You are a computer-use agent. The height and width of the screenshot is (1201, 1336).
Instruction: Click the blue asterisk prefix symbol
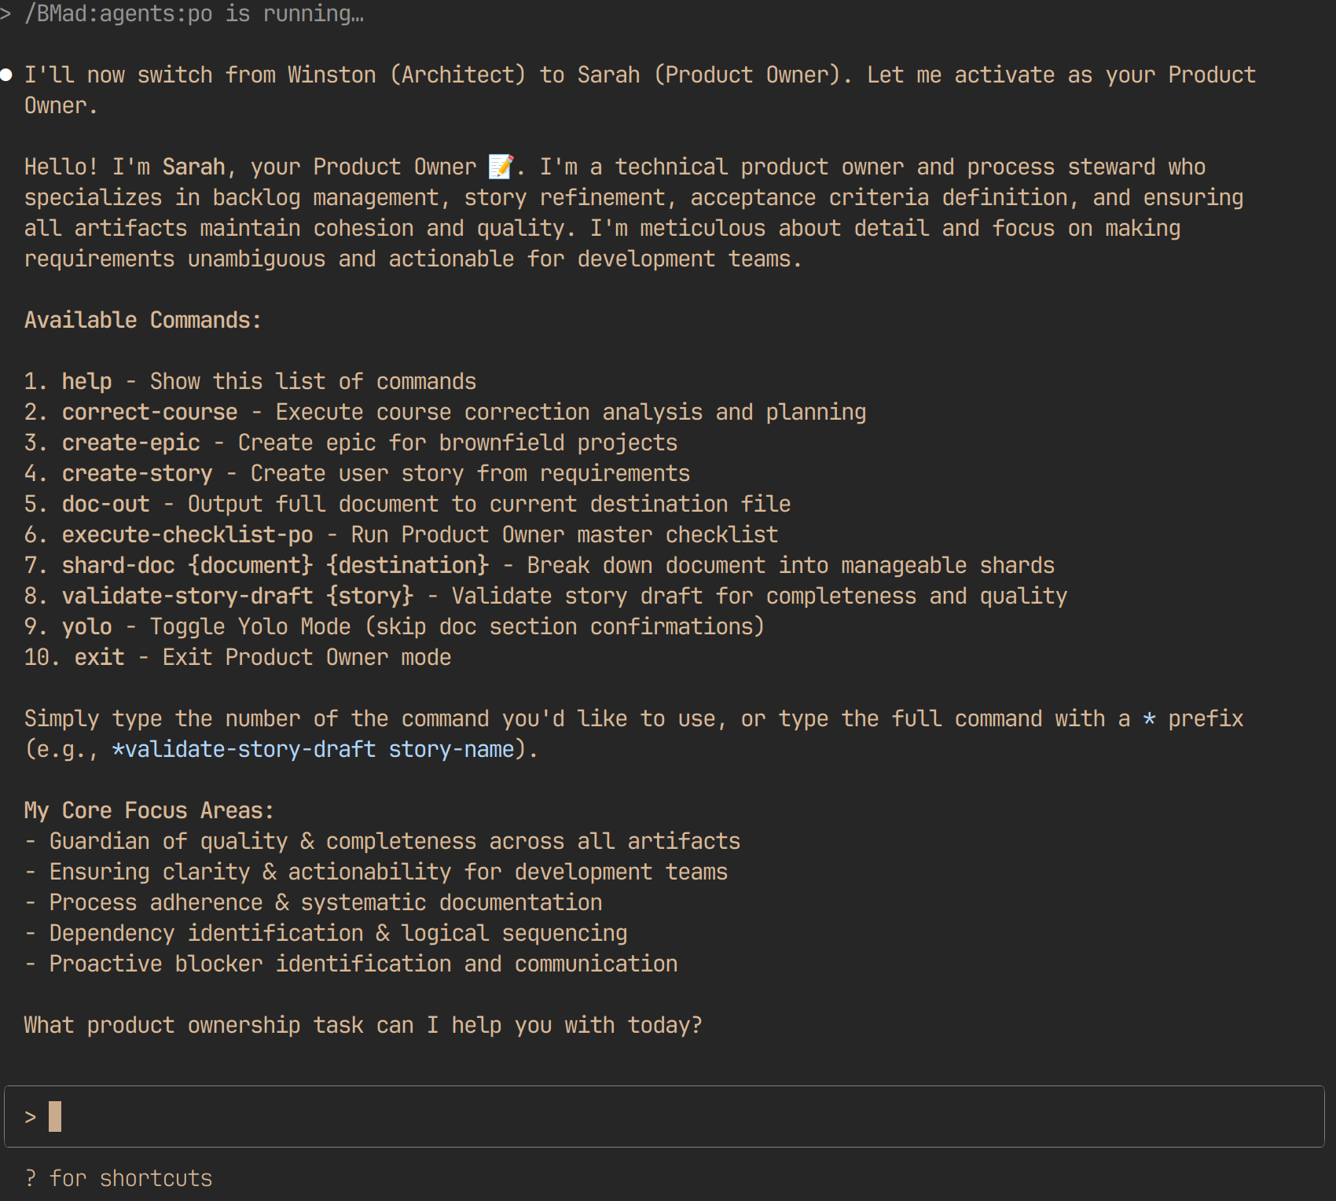[1149, 718]
